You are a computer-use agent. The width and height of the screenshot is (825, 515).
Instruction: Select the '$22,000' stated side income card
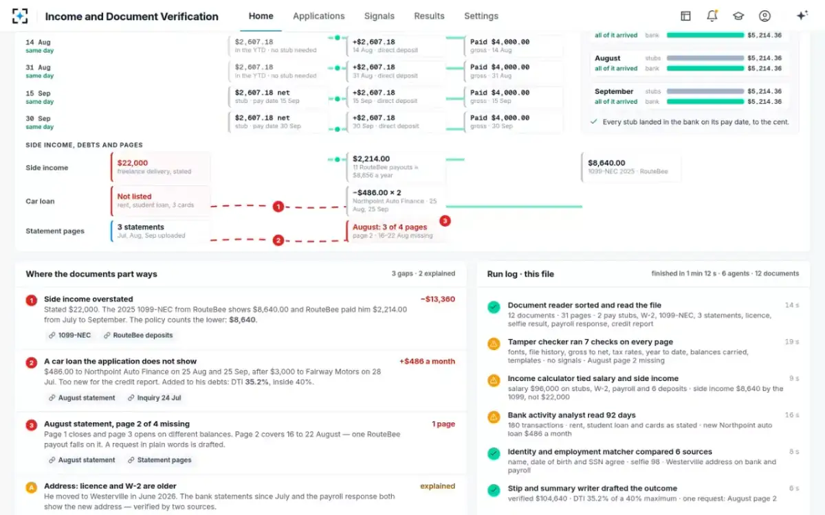click(x=161, y=167)
